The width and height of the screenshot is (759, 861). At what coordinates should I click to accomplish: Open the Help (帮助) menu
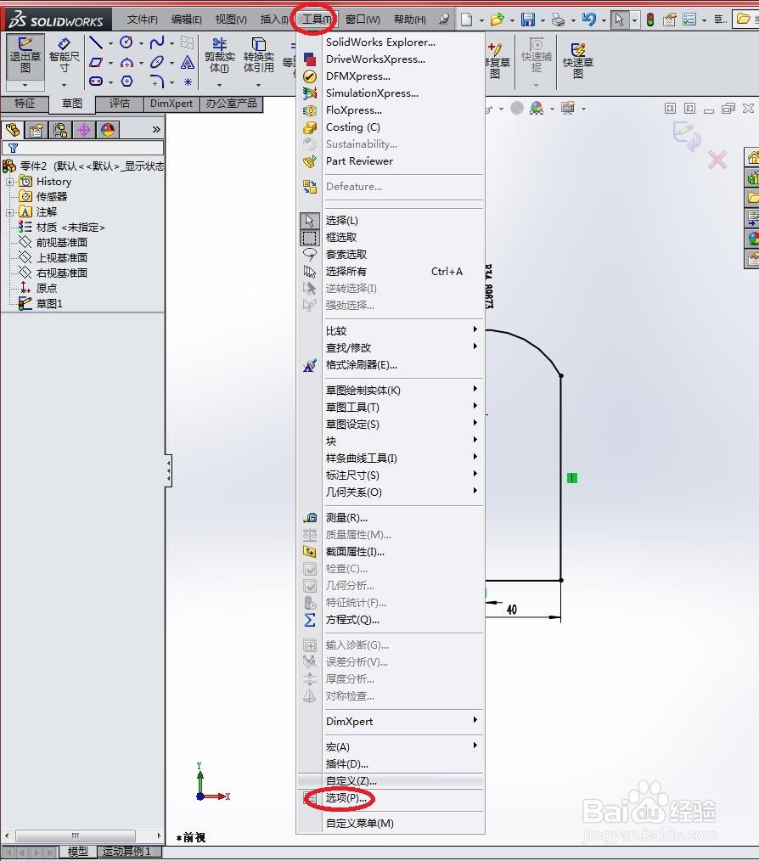[410, 20]
